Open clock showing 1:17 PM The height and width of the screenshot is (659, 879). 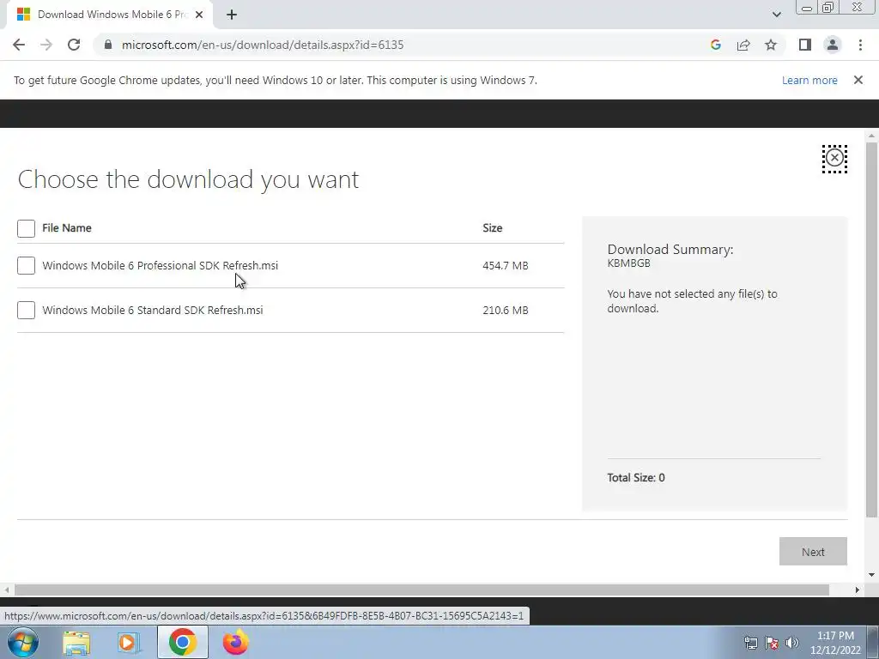click(x=835, y=643)
